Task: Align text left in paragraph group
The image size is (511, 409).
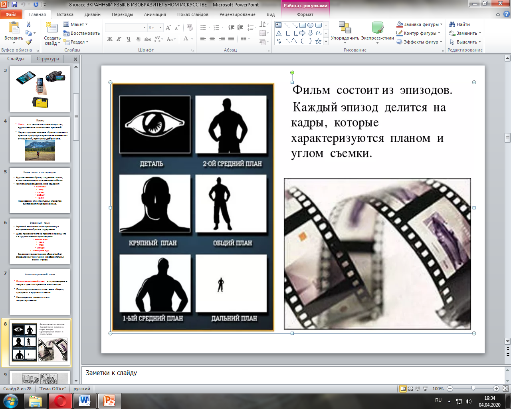Action: pos(203,39)
